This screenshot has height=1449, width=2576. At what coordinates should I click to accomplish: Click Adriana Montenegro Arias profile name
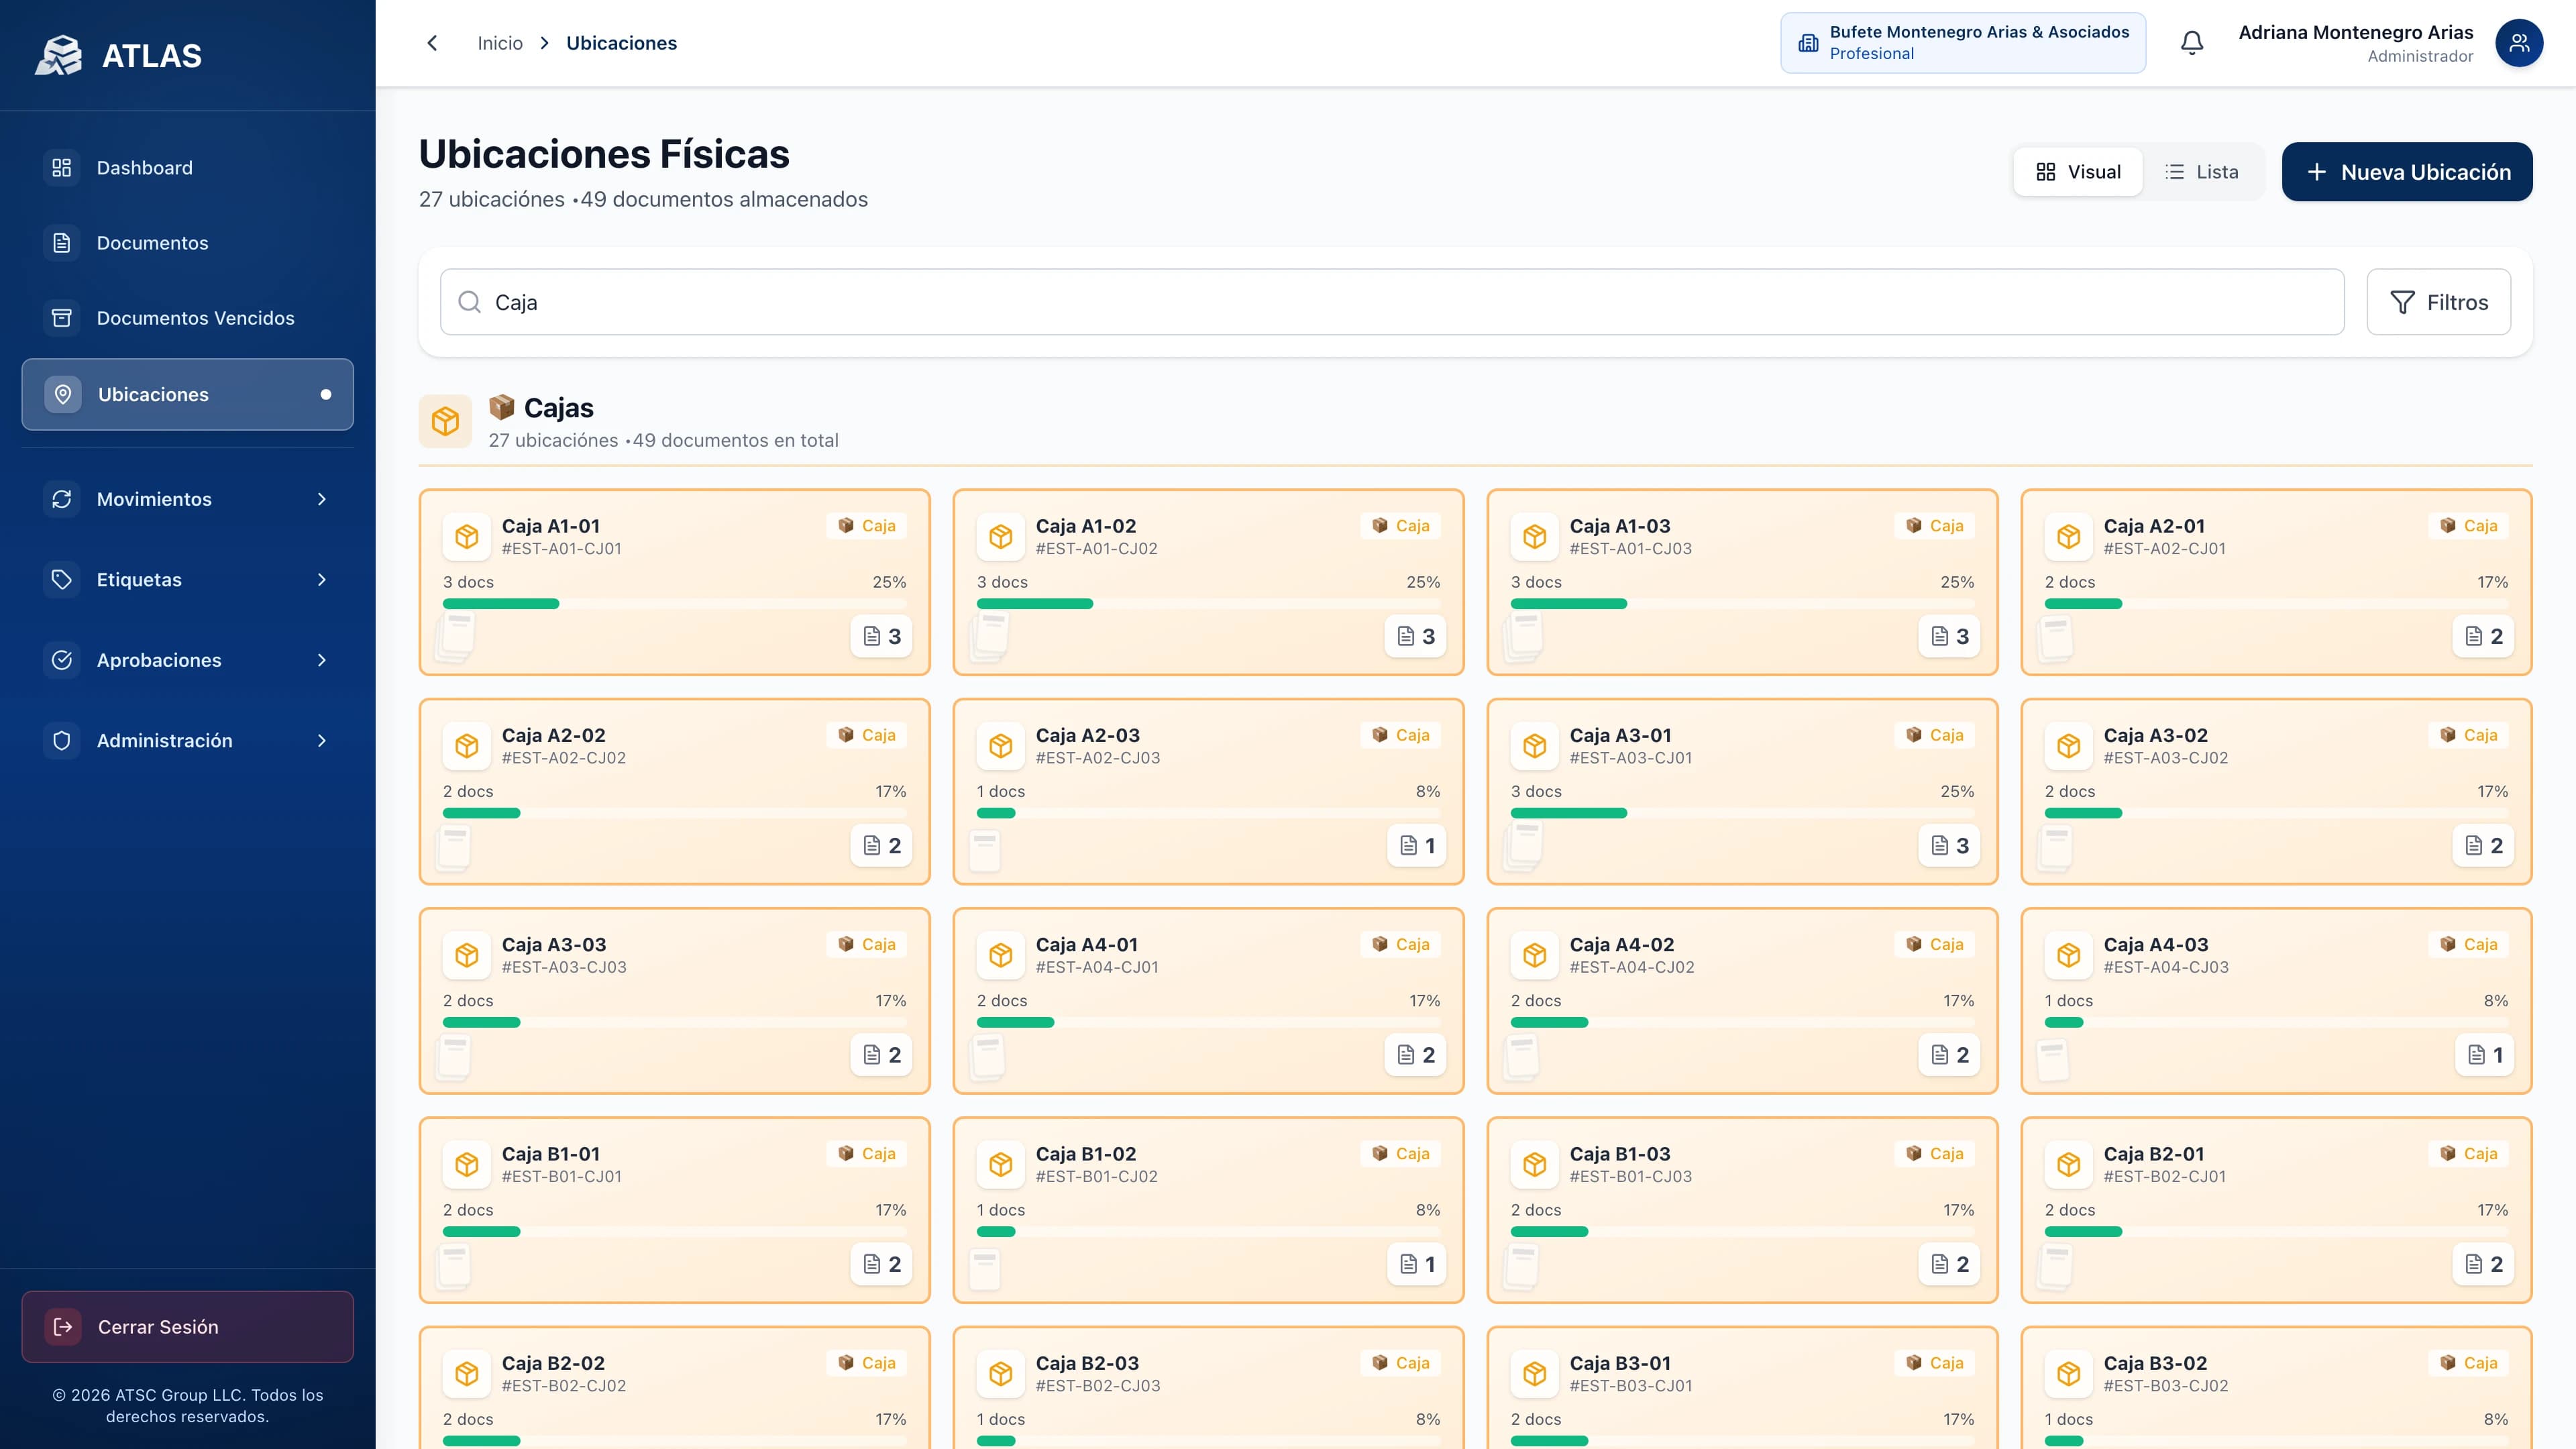pos(2355,32)
